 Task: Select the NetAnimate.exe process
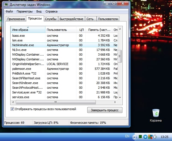click(64, 45)
